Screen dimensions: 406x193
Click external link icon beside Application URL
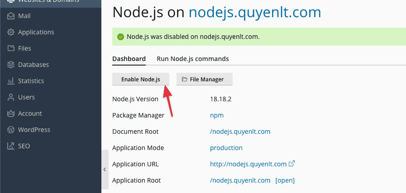292,164
